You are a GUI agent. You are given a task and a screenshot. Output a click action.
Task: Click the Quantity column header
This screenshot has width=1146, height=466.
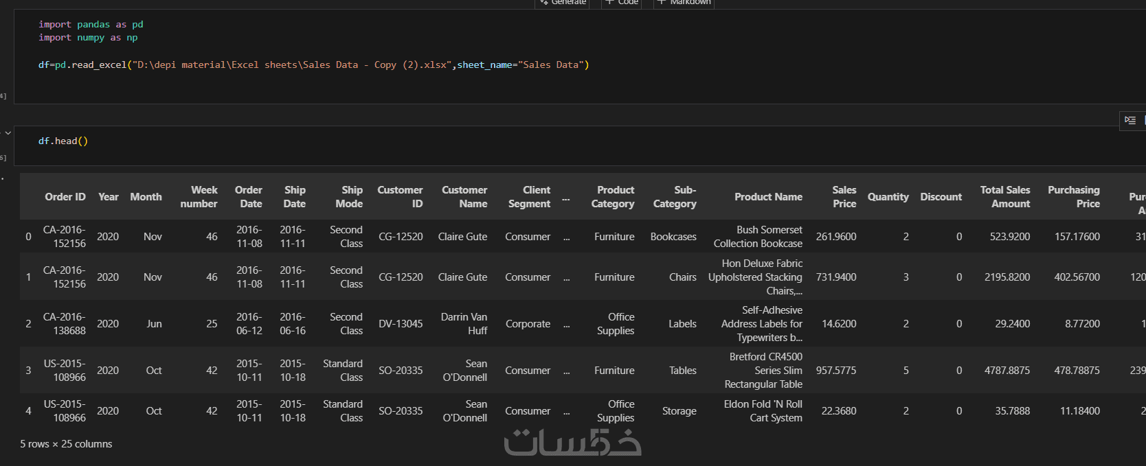pyautogui.click(x=888, y=197)
